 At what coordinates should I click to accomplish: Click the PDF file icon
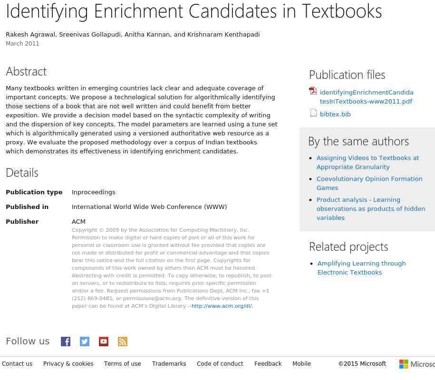(313, 91)
